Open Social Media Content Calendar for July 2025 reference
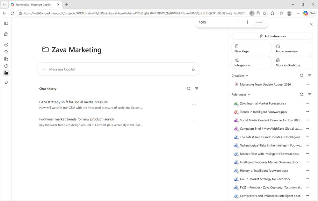 271,120
